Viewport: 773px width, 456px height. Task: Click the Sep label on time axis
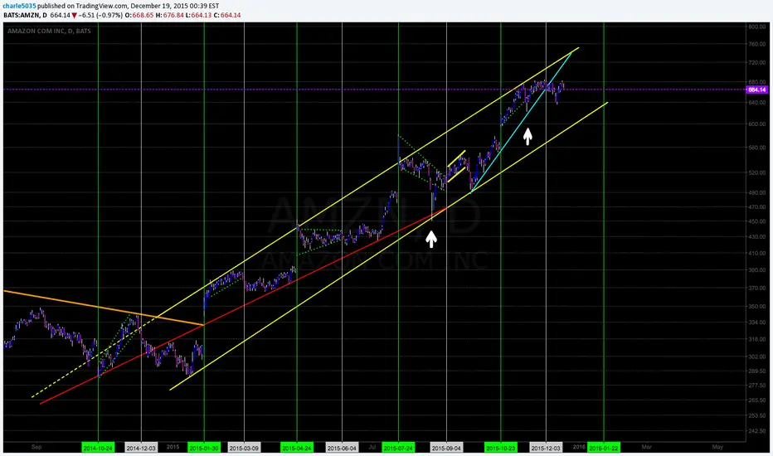(x=36, y=447)
